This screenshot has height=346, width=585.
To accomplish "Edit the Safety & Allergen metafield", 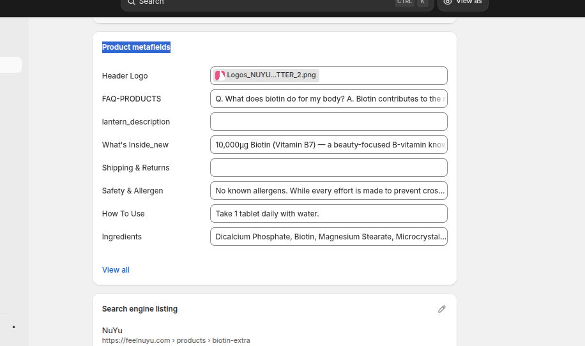I will 328,191.
